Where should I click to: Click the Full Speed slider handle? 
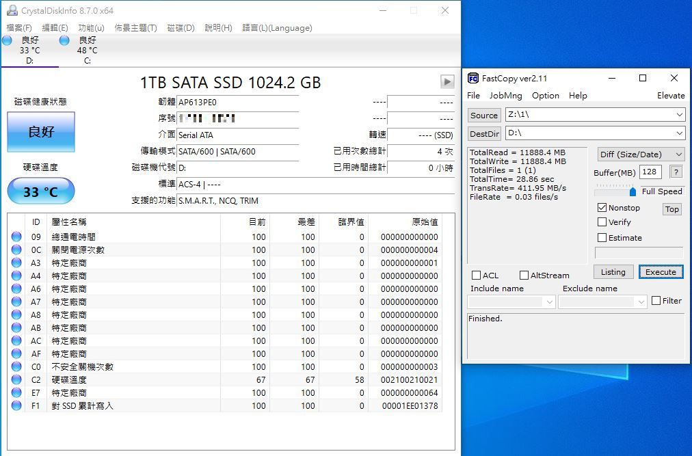pos(633,191)
